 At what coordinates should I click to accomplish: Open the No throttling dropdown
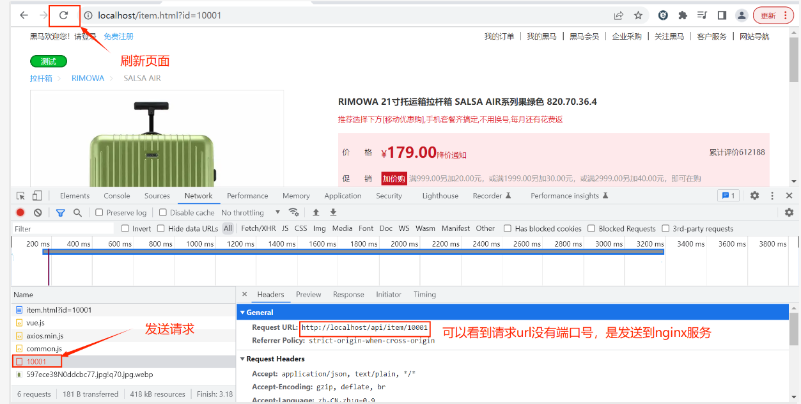point(251,212)
